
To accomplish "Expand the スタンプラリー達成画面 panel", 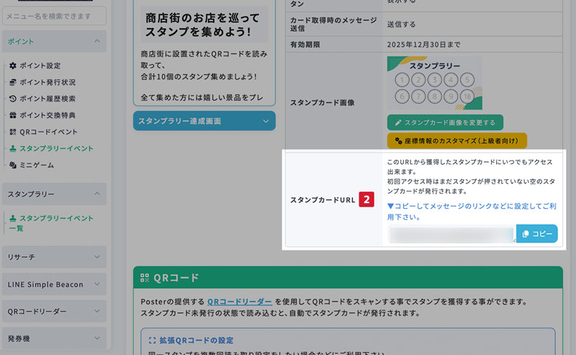I will (x=266, y=121).
